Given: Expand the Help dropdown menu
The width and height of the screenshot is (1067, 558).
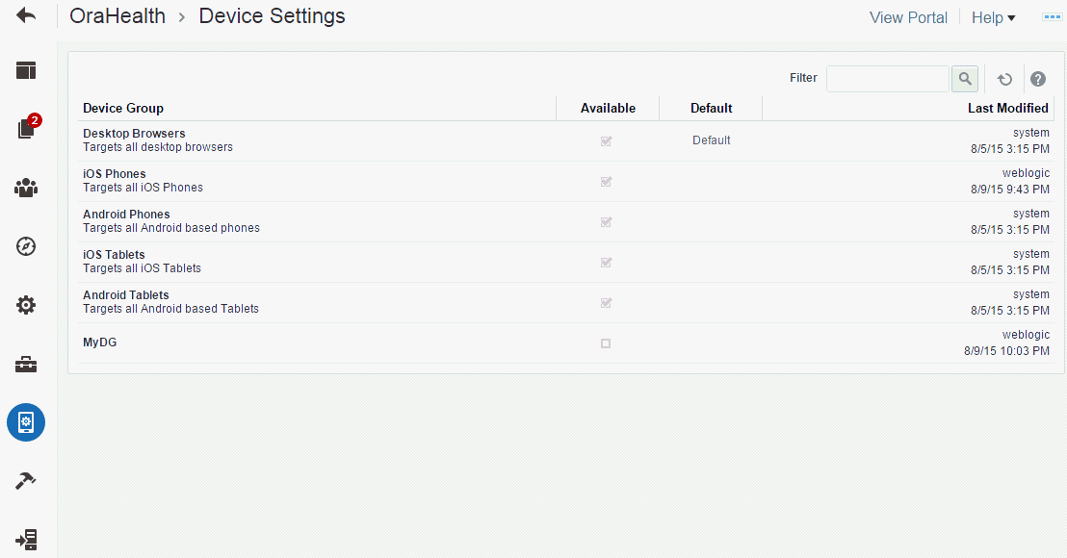Looking at the screenshot, I should pyautogui.click(x=994, y=17).
